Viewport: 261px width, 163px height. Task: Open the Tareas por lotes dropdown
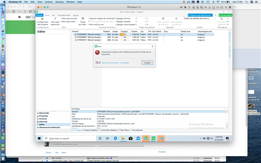(83, 22)
